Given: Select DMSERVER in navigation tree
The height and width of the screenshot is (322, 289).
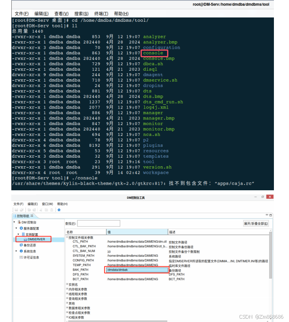Looking at the screenshot, I should (36, 239).
